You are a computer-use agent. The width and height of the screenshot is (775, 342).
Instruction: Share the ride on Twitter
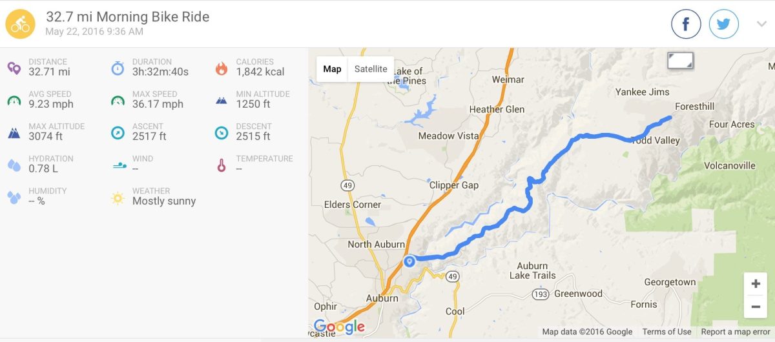click(x=724, y=25)
